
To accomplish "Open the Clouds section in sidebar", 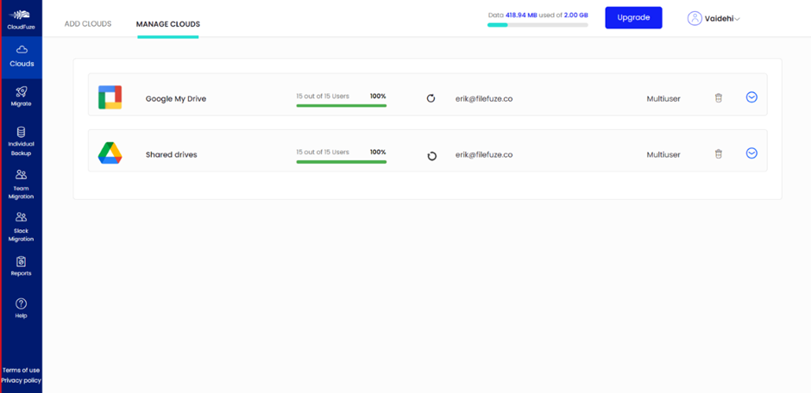I will pos(21,56).
